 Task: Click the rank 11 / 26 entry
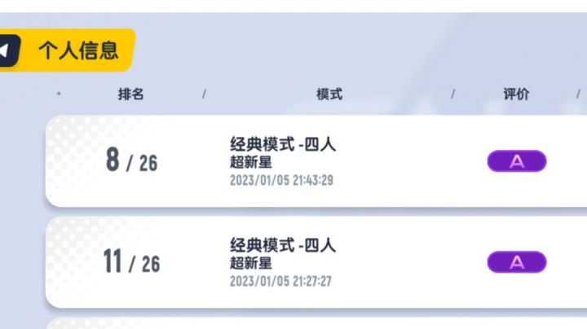coord(131,262)
